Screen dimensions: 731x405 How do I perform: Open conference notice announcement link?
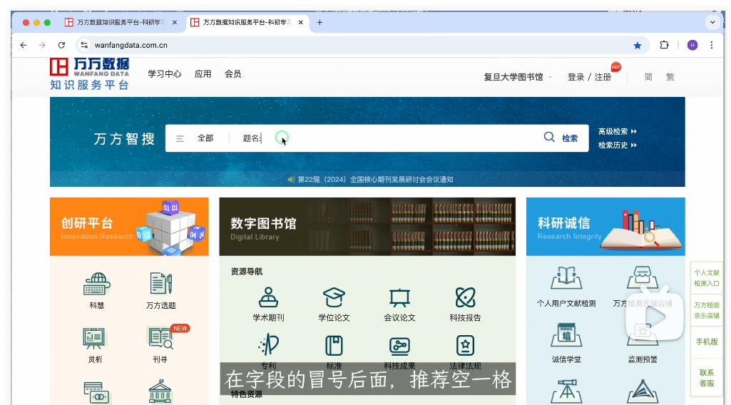375,180
